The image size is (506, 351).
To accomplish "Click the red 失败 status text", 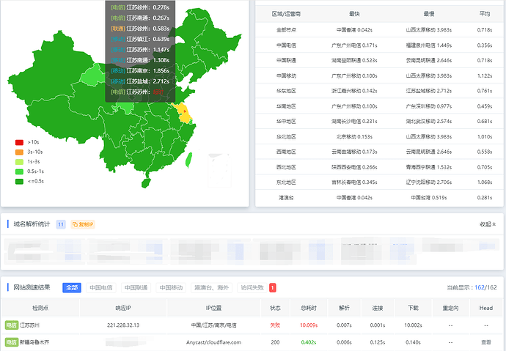I will tap(275, 325).
